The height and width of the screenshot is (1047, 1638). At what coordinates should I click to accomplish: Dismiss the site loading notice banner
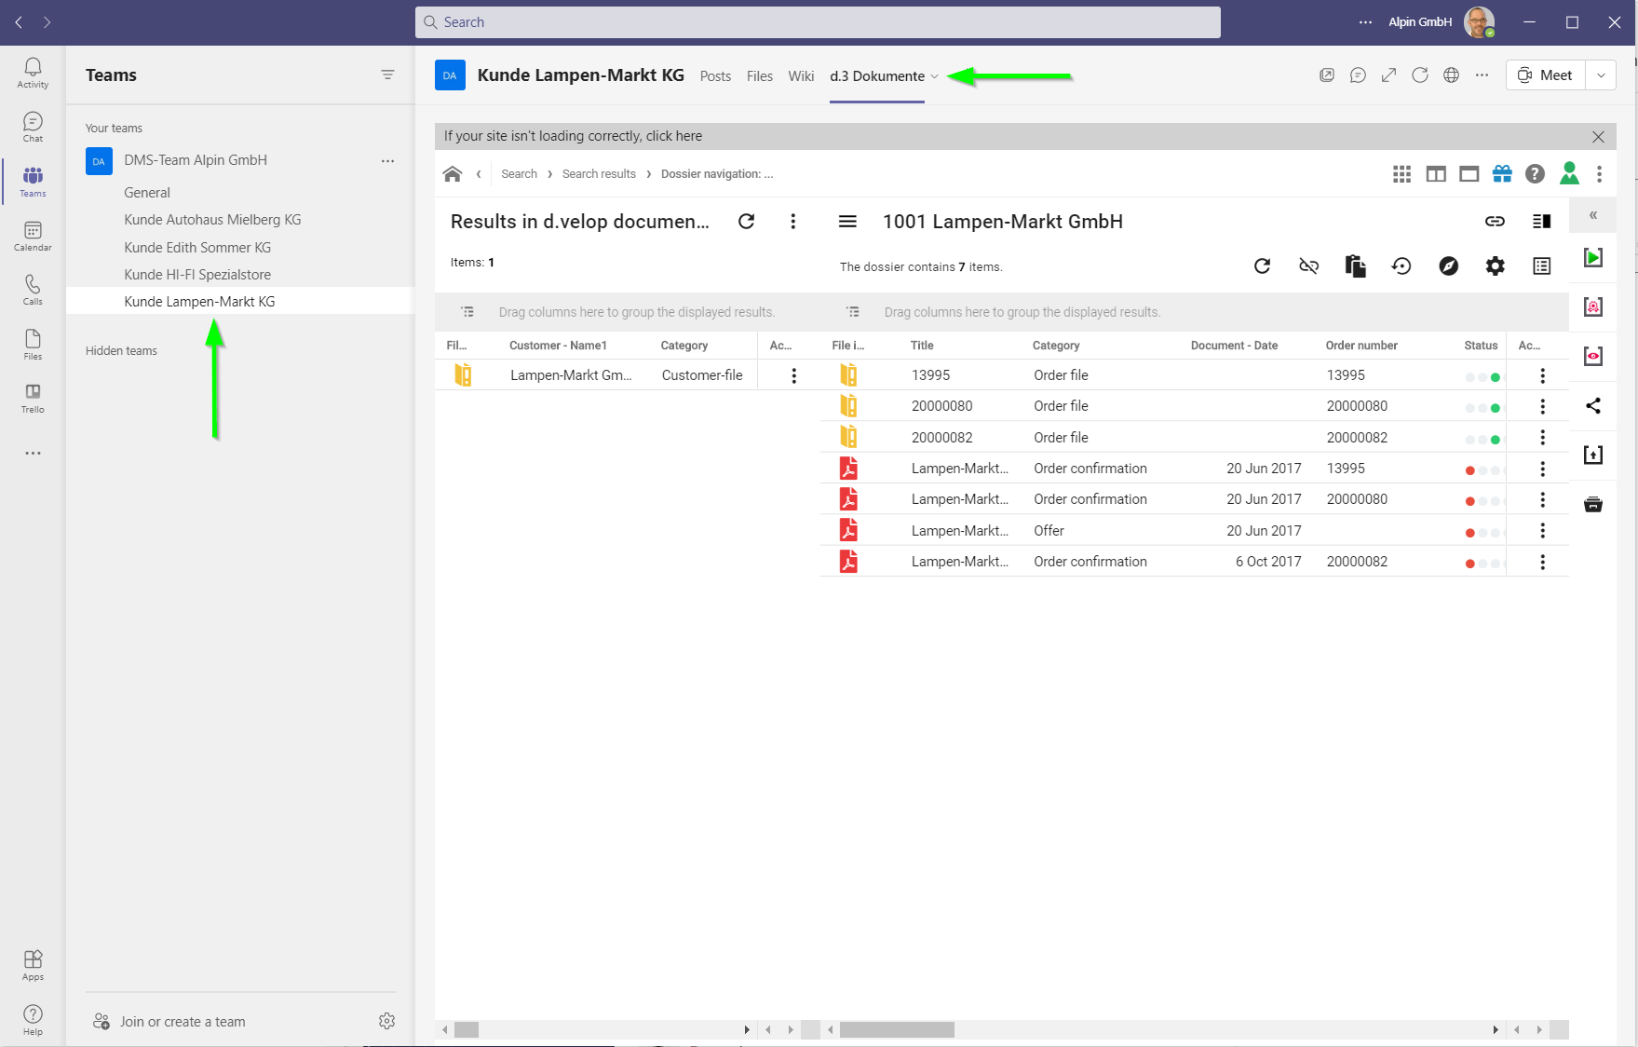click(x=1598, y=136)
